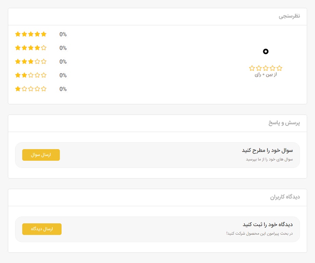The height and width of the screenshot is (263, 315).
Task: Click the 0% next to two stars
Action: (x=63, y=75)
